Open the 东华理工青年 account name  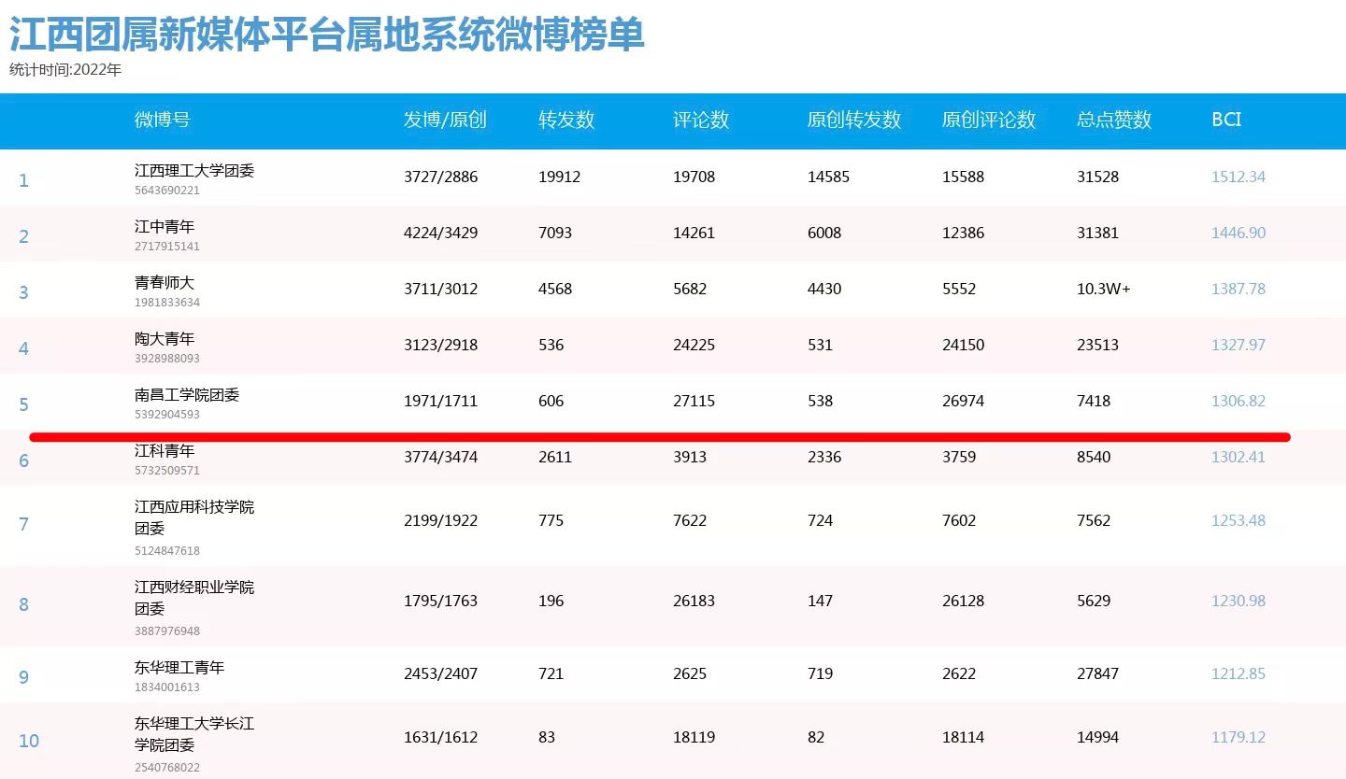pos(179,668)
